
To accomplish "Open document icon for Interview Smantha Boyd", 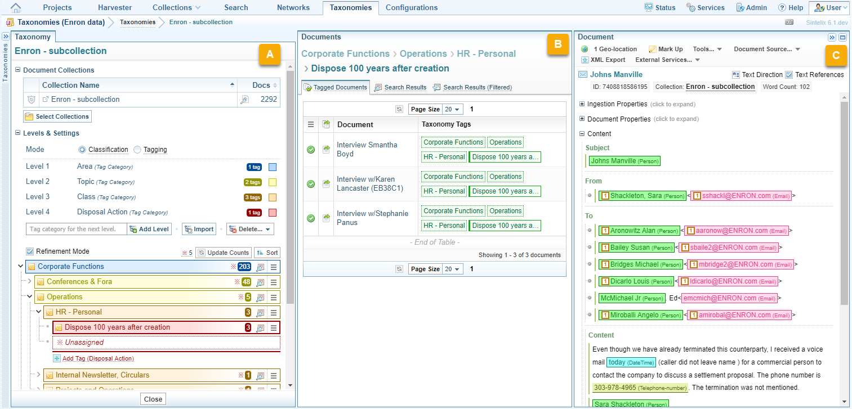I will click(x=326, y=150).
